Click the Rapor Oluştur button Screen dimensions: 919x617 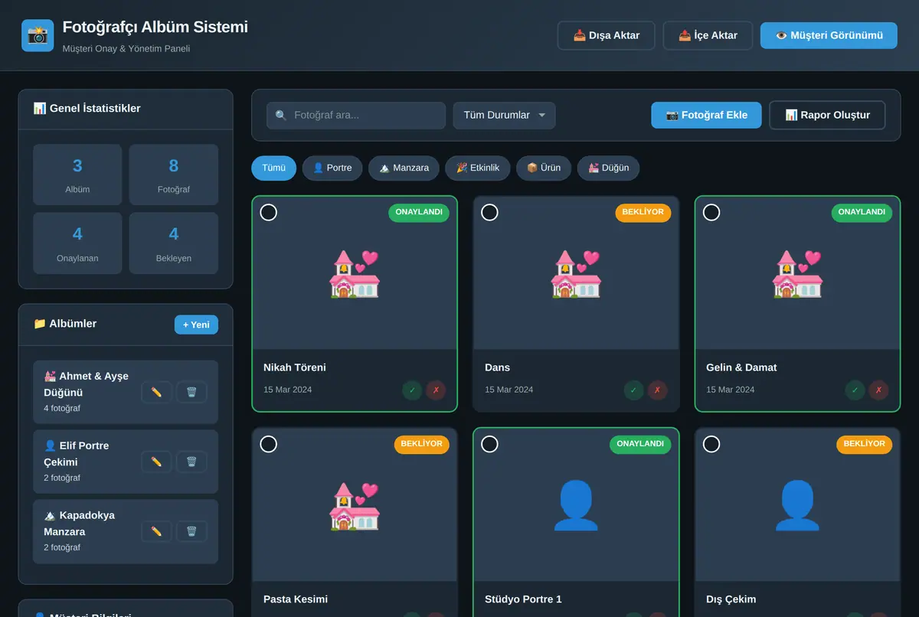coord(827,116)
